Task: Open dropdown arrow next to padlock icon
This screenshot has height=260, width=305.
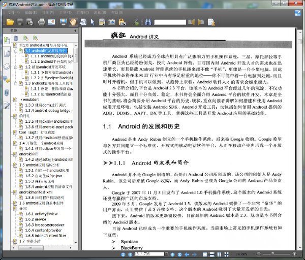Action: click(x=128, y=22)
